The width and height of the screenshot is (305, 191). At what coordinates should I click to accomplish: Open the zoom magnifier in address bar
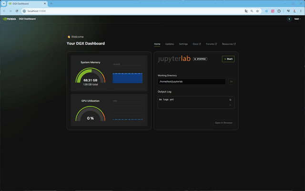(252, 11)
